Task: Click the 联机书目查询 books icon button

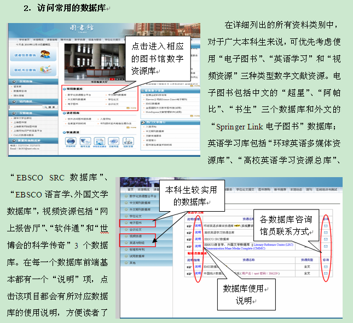Action: click(x=33, y=70)
